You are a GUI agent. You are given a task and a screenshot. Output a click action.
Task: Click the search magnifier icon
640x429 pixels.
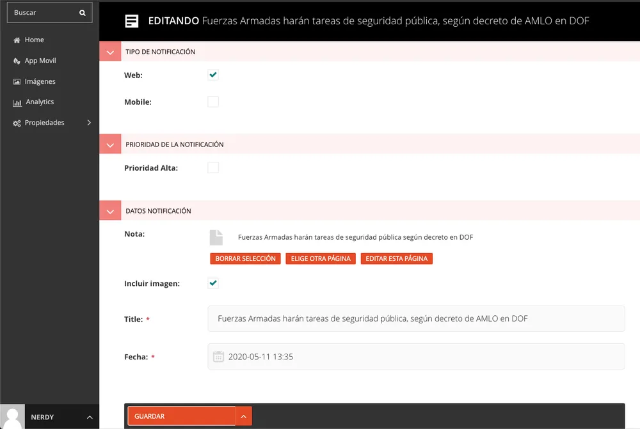(83, 13)
